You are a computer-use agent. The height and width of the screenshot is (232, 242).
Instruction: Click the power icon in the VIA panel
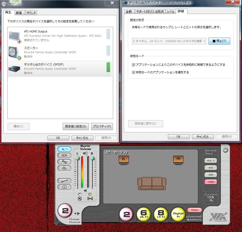click(x=225, y=150)
